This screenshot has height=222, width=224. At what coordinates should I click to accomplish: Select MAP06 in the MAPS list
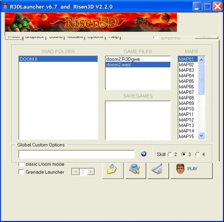188,87
